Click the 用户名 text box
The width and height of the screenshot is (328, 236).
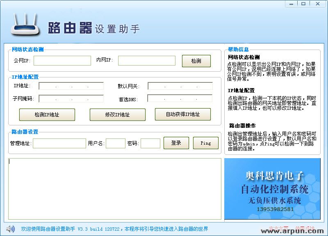coord(115,143)
